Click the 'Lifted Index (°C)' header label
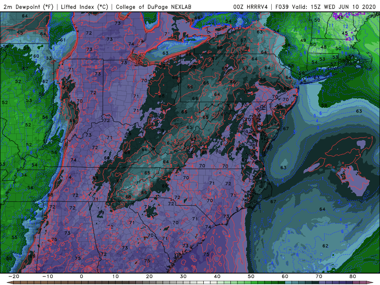Viewport: 380px width, 285px height. (x=84, y=7)
